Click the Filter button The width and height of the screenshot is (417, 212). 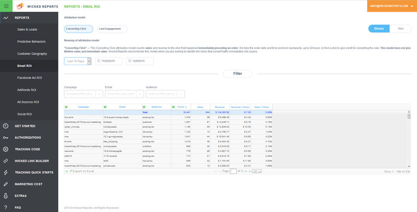tap(238, 74)
